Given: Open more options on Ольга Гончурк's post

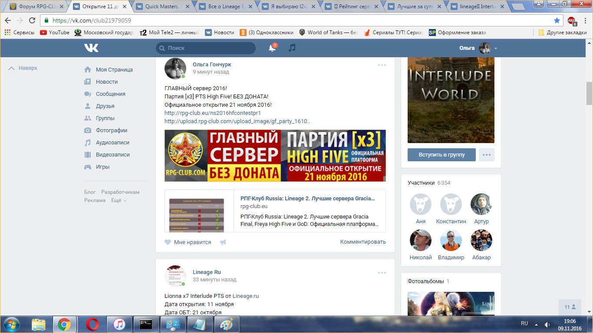Looking at the screenshot, I should click(x=382, y=65).
